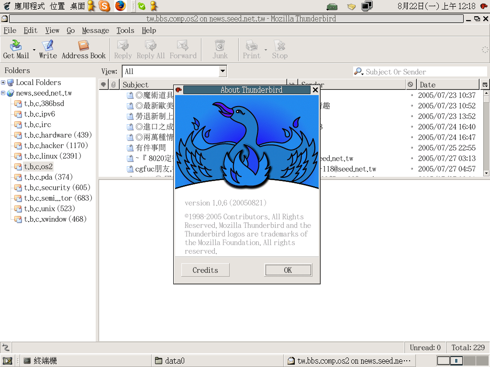Collapse the news.seed.net.tw account
The image size is (490, 367).
pyautogui.click(x=3, y=93)
